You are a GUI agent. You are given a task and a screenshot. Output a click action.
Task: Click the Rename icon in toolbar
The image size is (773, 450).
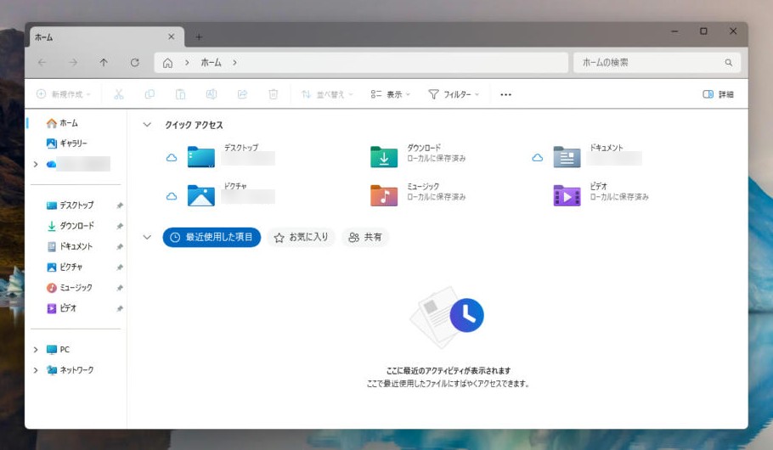point(212,94)
